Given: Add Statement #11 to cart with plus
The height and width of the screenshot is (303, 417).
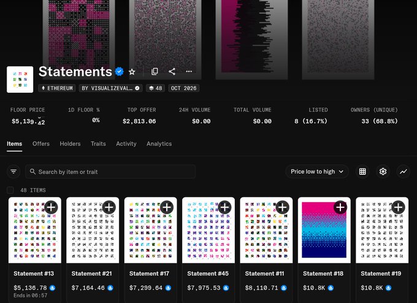Looking at the screenshot, I should (x=283, y=207).
